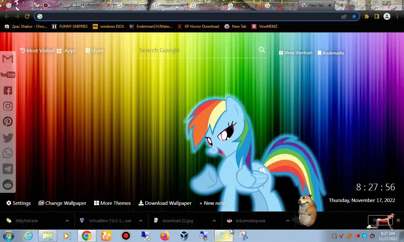
Task: Open the FUNNY SNIPPIES bookmark
Action: tap(70, 26)
